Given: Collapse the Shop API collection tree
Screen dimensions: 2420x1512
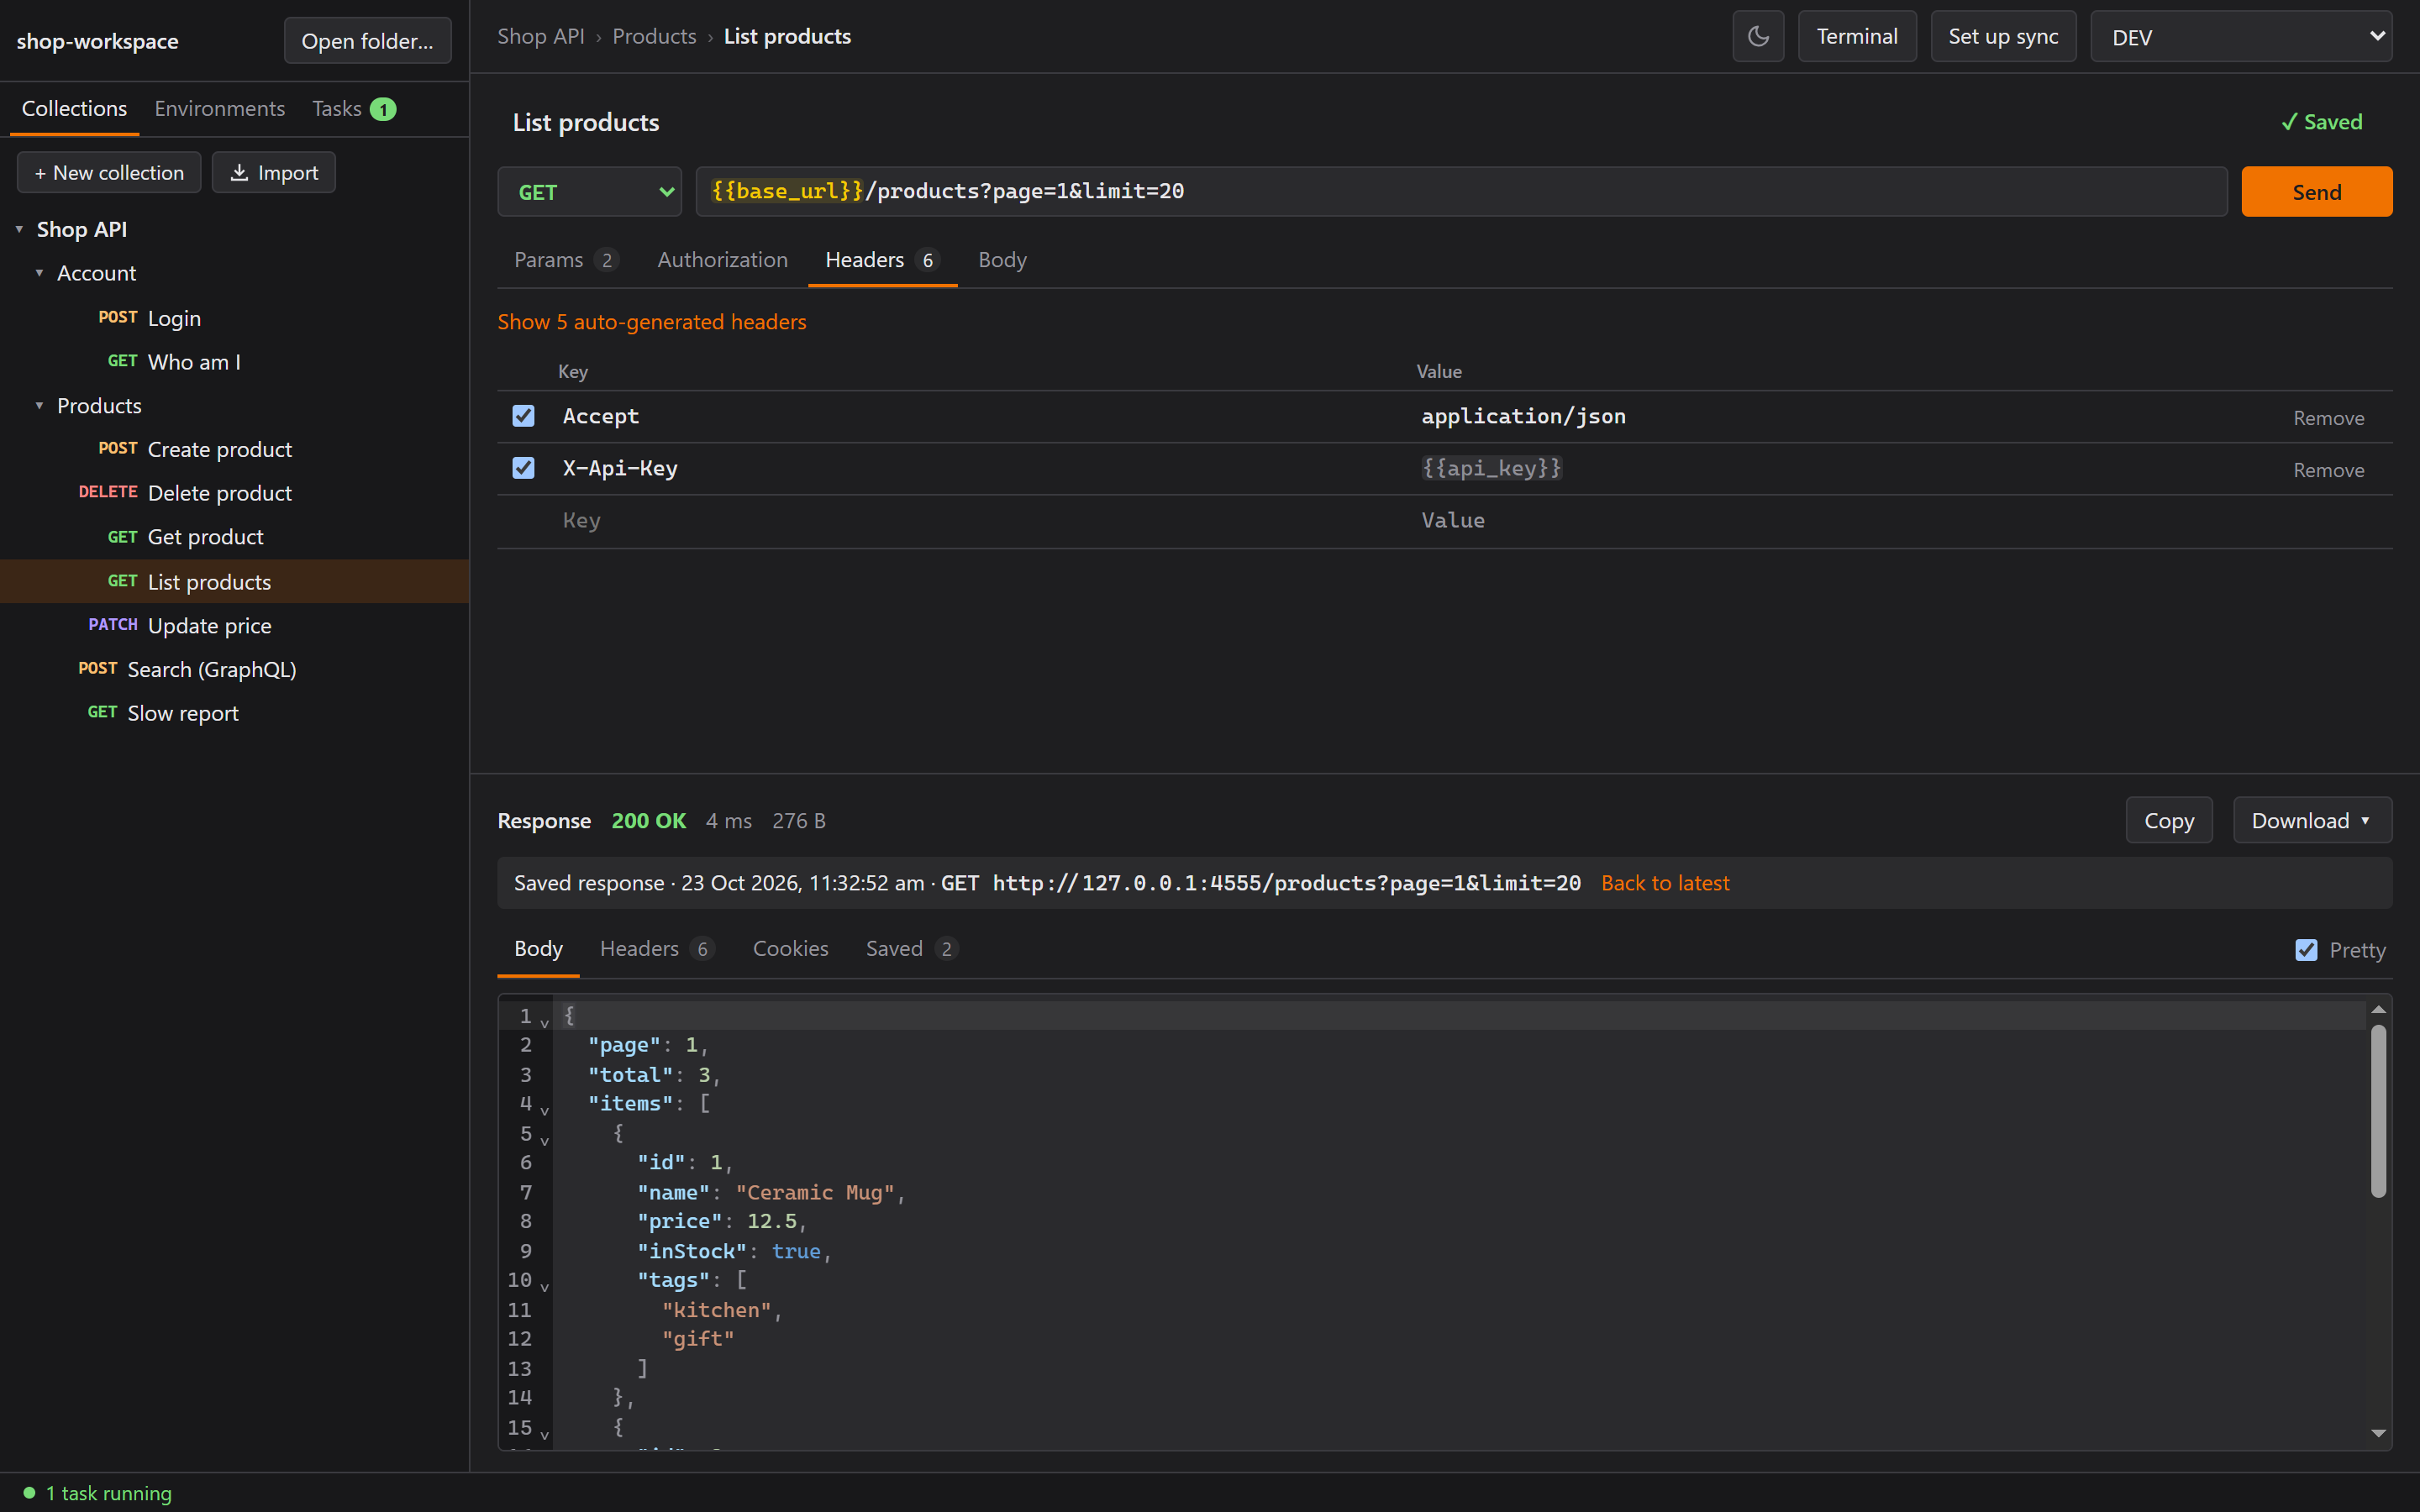Looking at the screenshot, I should click(19, 229).
